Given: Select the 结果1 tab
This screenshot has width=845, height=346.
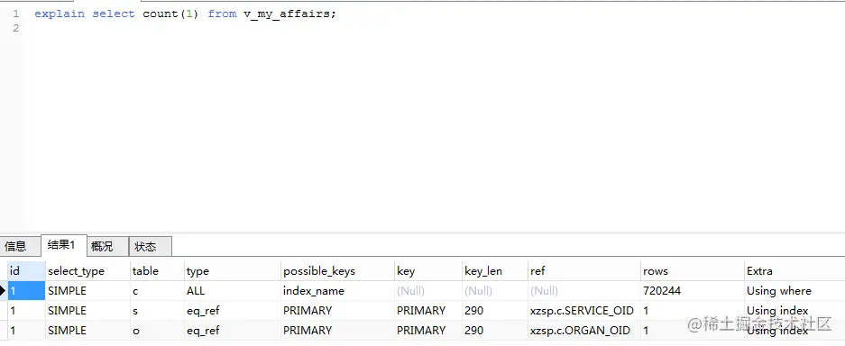Looking at the screenshot, I should click(64, 245).
